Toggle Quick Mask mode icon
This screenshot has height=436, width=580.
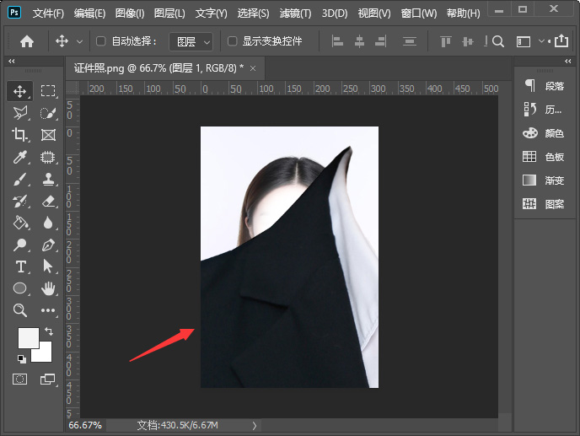tap(21, 379)
